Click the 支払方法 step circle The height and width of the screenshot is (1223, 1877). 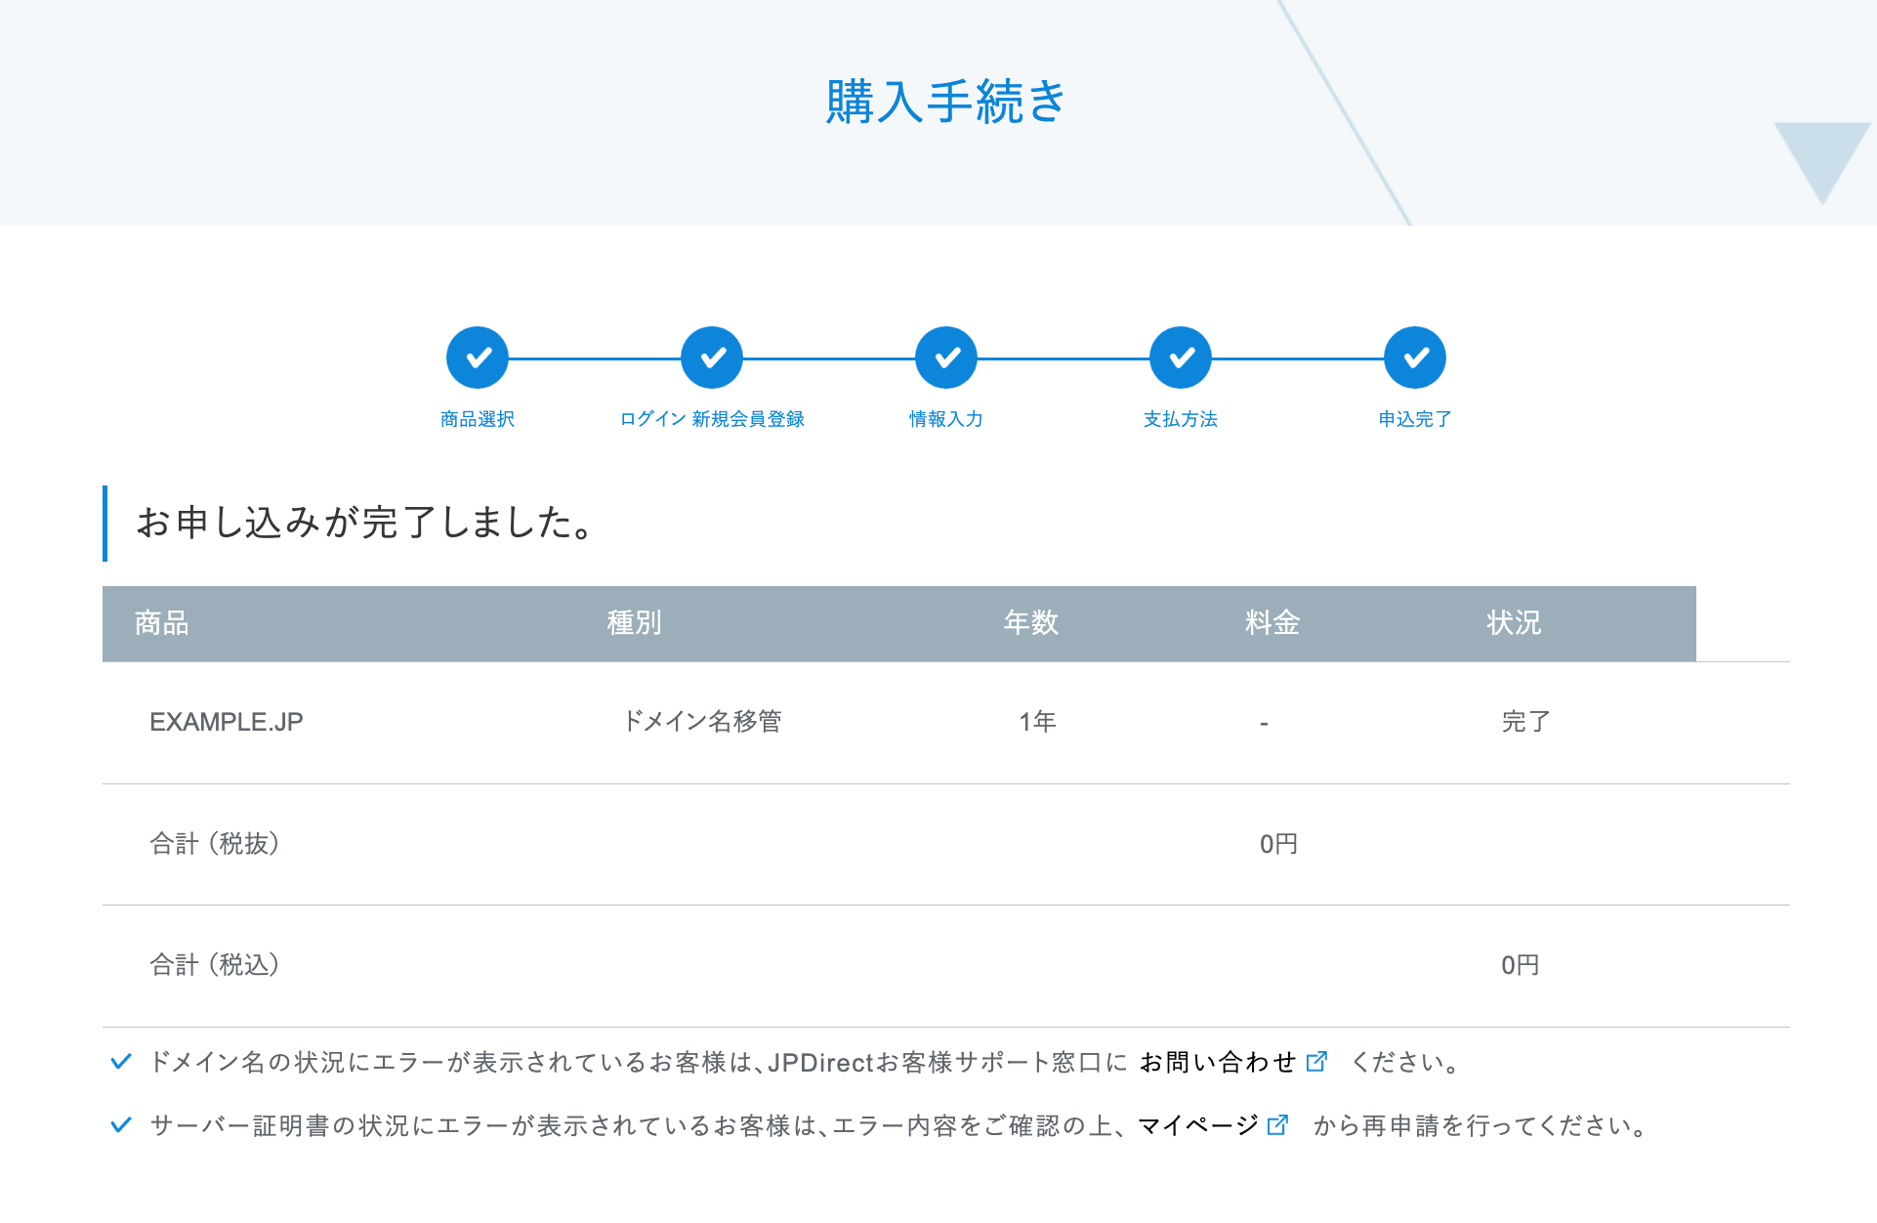pyautogui.click(x=1180, y=357)
